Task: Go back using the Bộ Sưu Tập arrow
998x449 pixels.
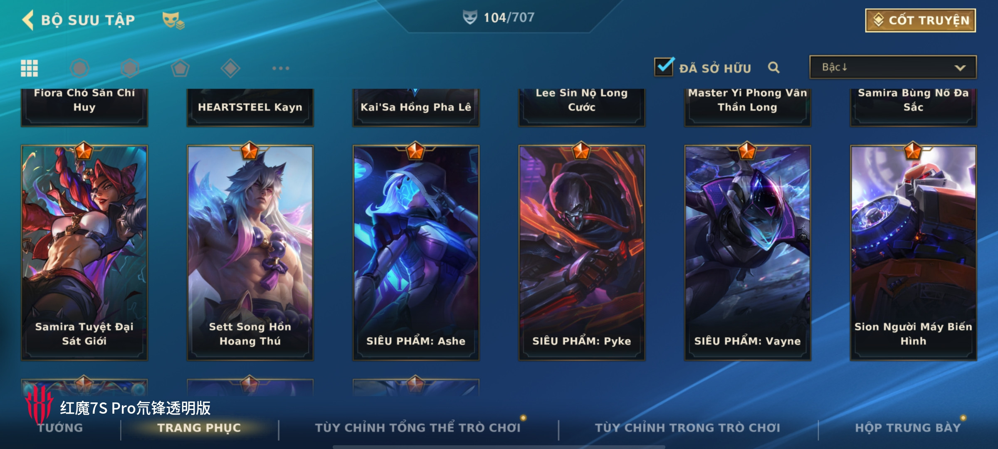Action: [x=28, y=20]
